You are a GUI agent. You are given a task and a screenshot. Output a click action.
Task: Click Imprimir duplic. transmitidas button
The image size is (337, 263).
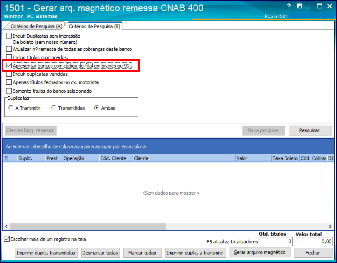click(46, 253)
